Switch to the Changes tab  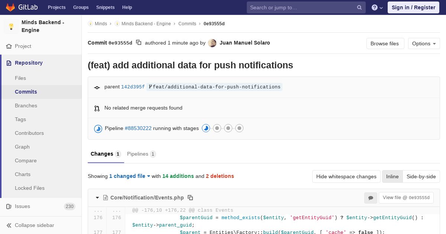(106, 154)
